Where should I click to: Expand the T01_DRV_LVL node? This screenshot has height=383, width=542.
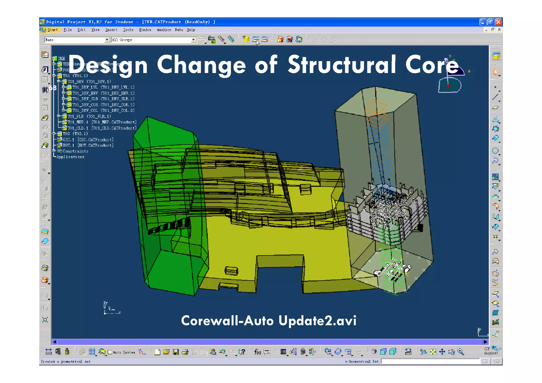(64, 87)
